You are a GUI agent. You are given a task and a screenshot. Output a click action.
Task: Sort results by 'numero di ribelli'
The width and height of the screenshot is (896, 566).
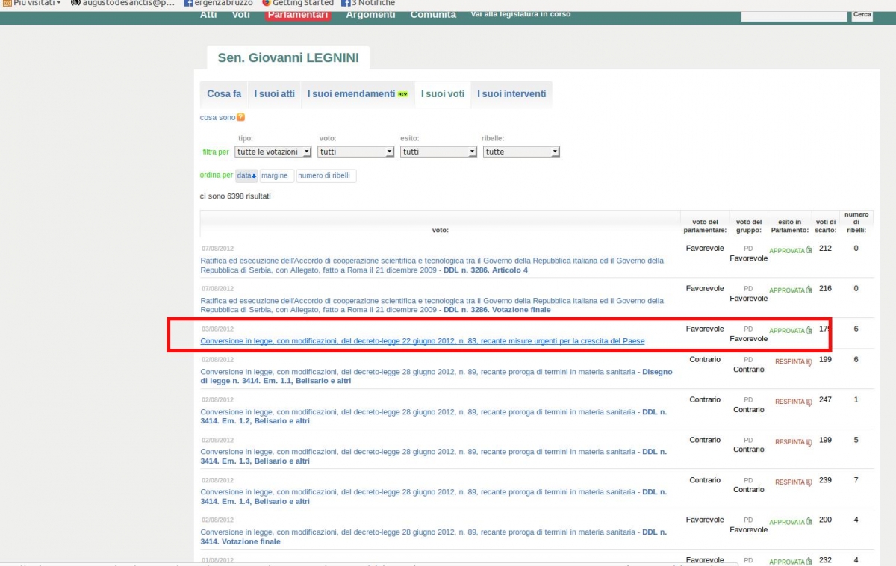pyautogui.click(x=326, y=176)
